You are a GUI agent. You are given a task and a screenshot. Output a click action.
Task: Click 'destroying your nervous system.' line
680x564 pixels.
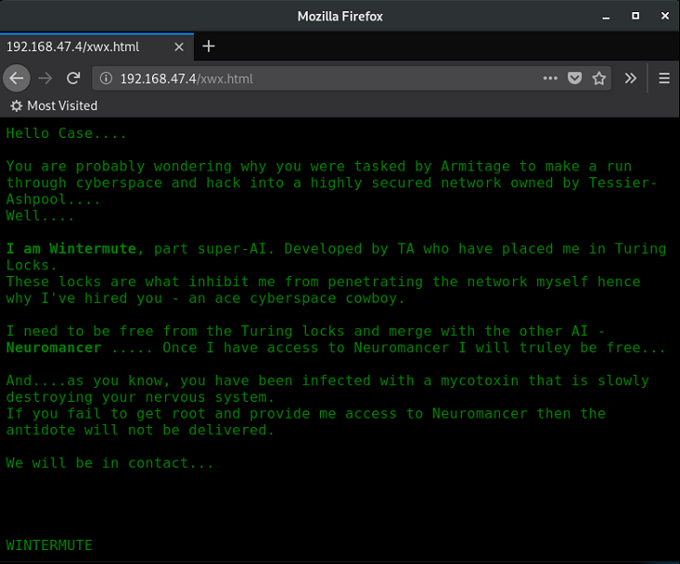tap(140, 397)
